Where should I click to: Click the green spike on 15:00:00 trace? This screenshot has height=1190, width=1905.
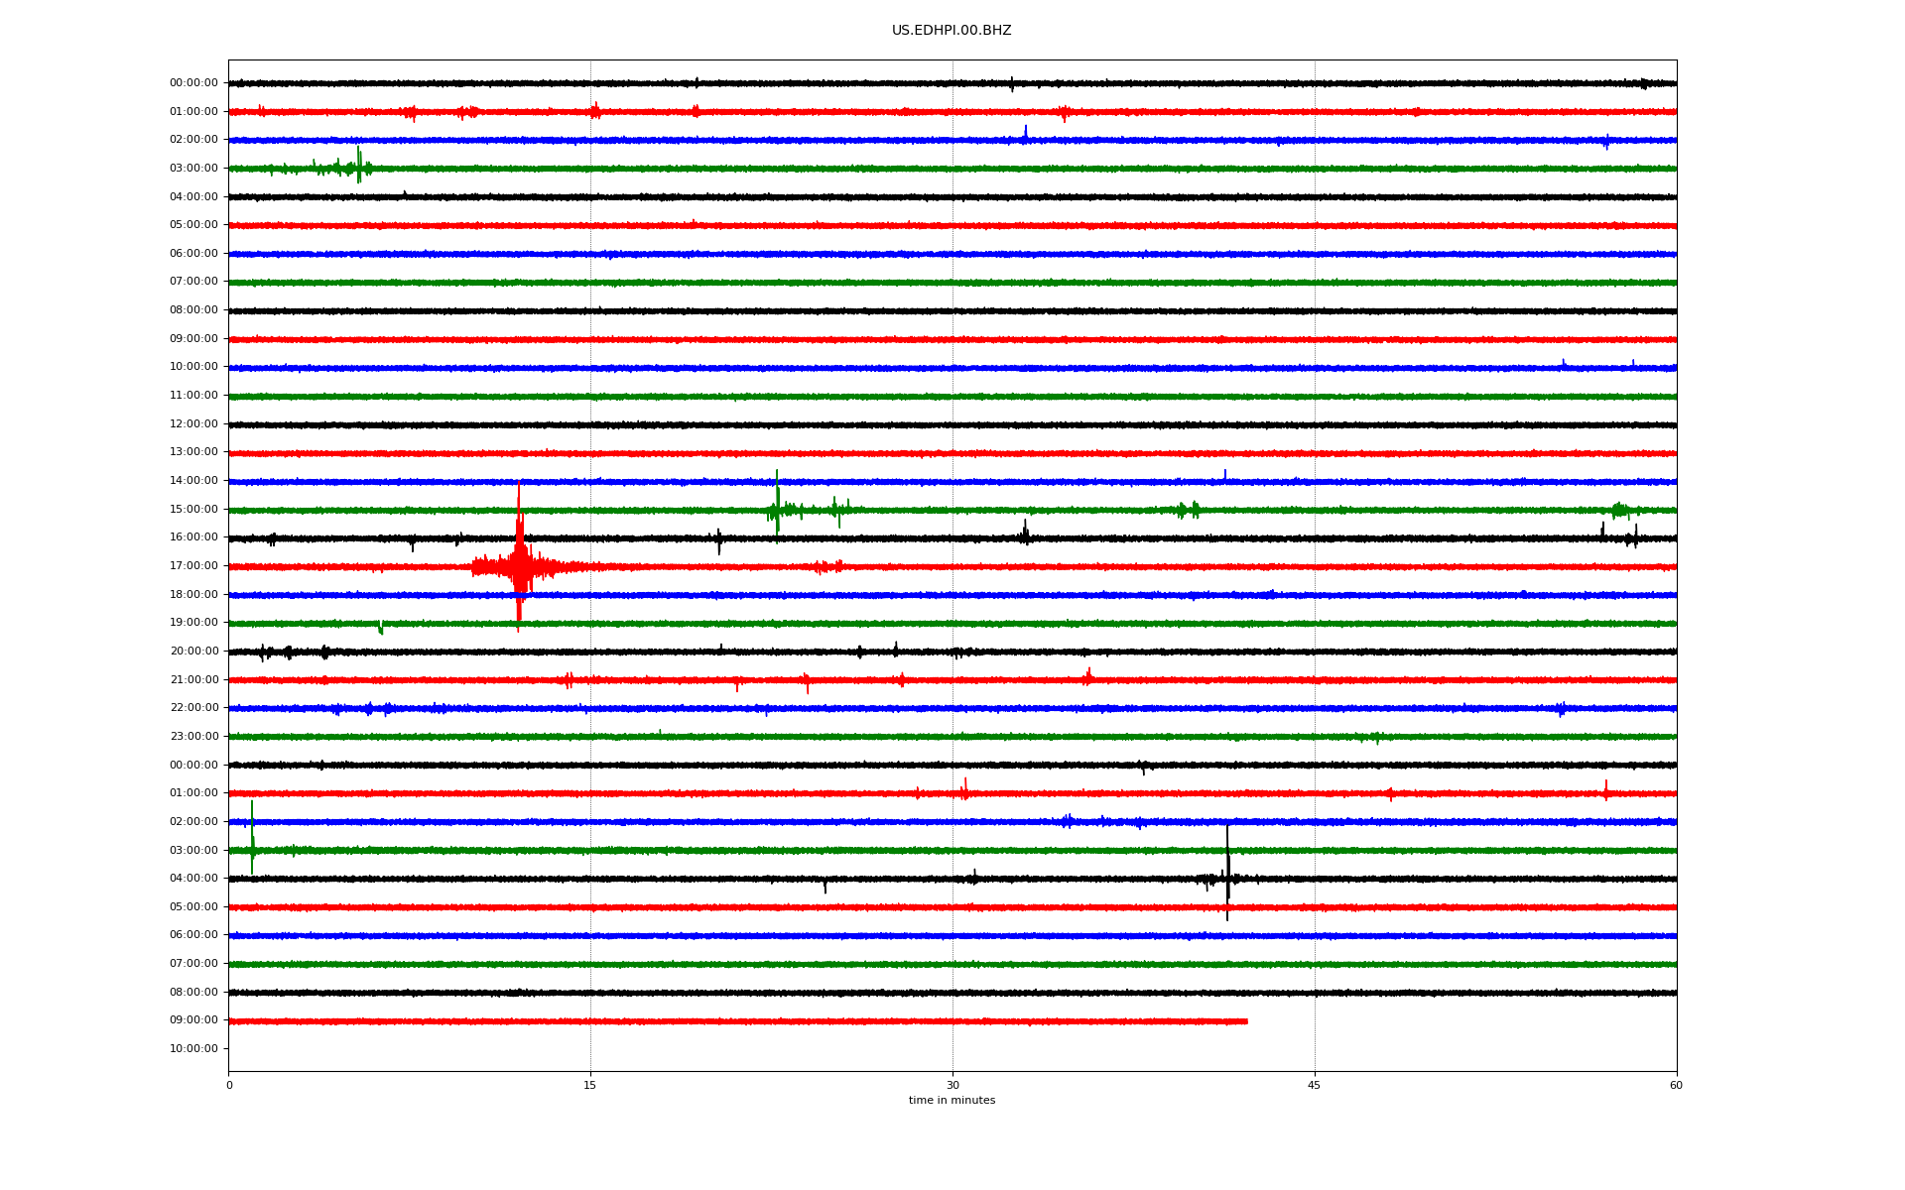[777, 507]
